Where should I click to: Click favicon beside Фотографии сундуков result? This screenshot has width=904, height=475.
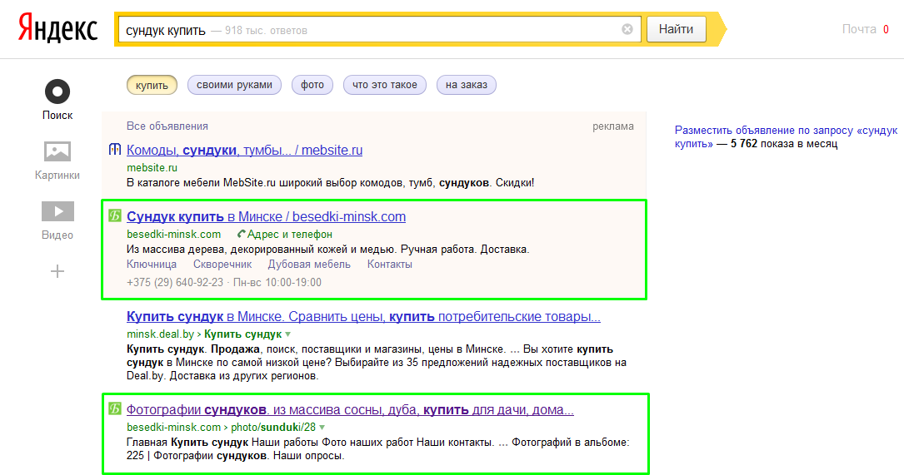click(115, 408)
